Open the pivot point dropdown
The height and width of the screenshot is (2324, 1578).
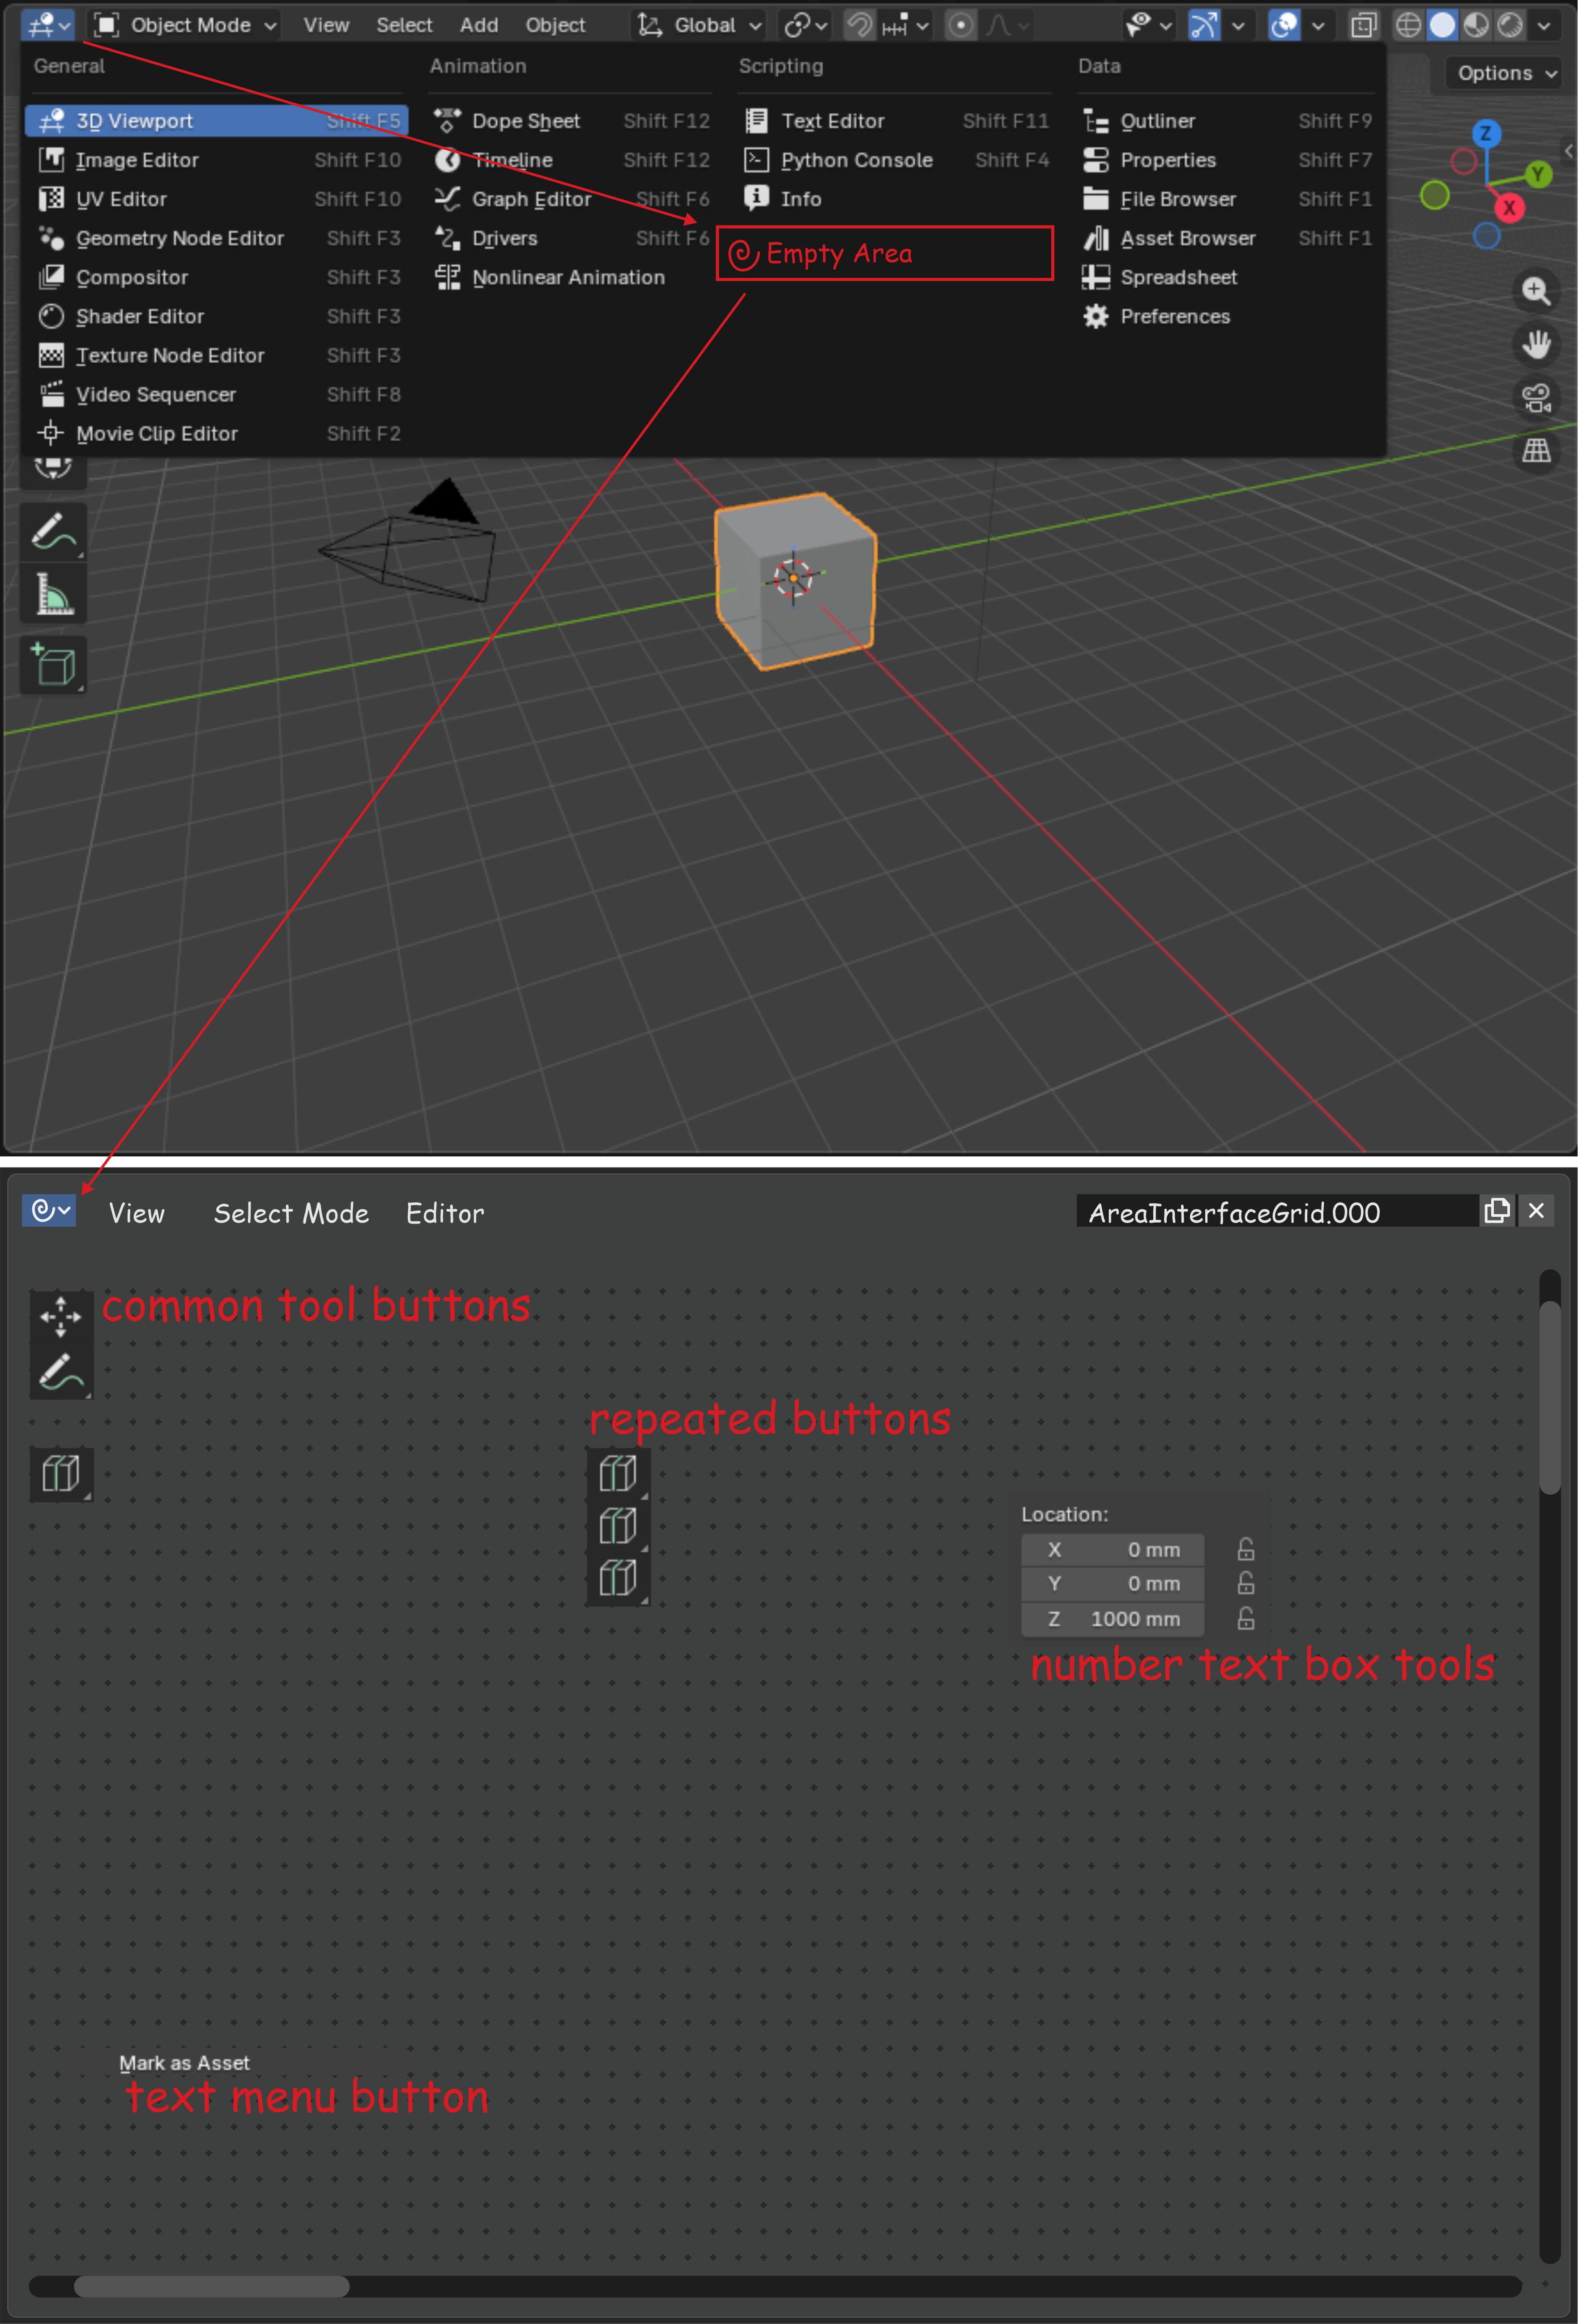[x=806, y=25]
